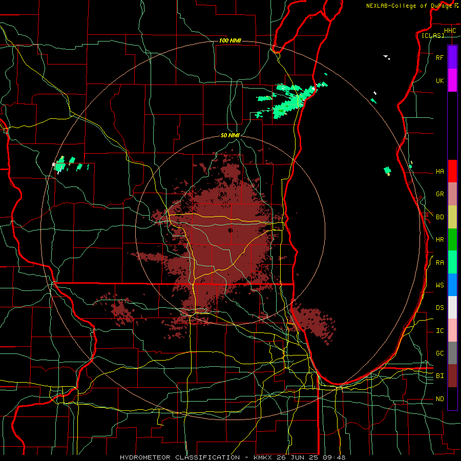Viewport: 461px width, 461px height.
Task: Click the IC legend label
Action: pos(439,331)
